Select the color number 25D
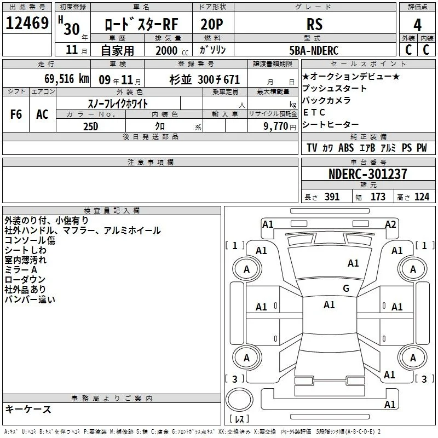 click(91, 126)
